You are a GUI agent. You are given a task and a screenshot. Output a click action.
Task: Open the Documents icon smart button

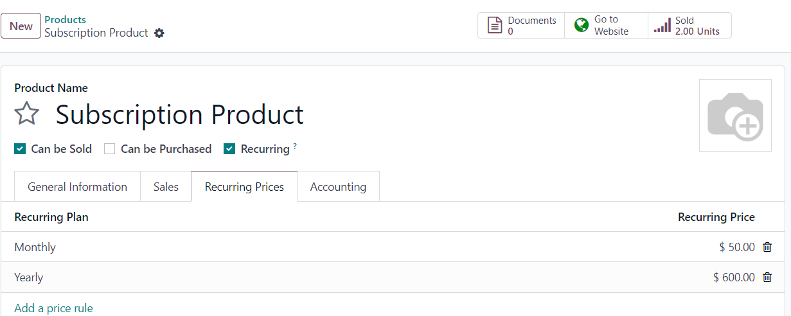(x=495, y=26)
